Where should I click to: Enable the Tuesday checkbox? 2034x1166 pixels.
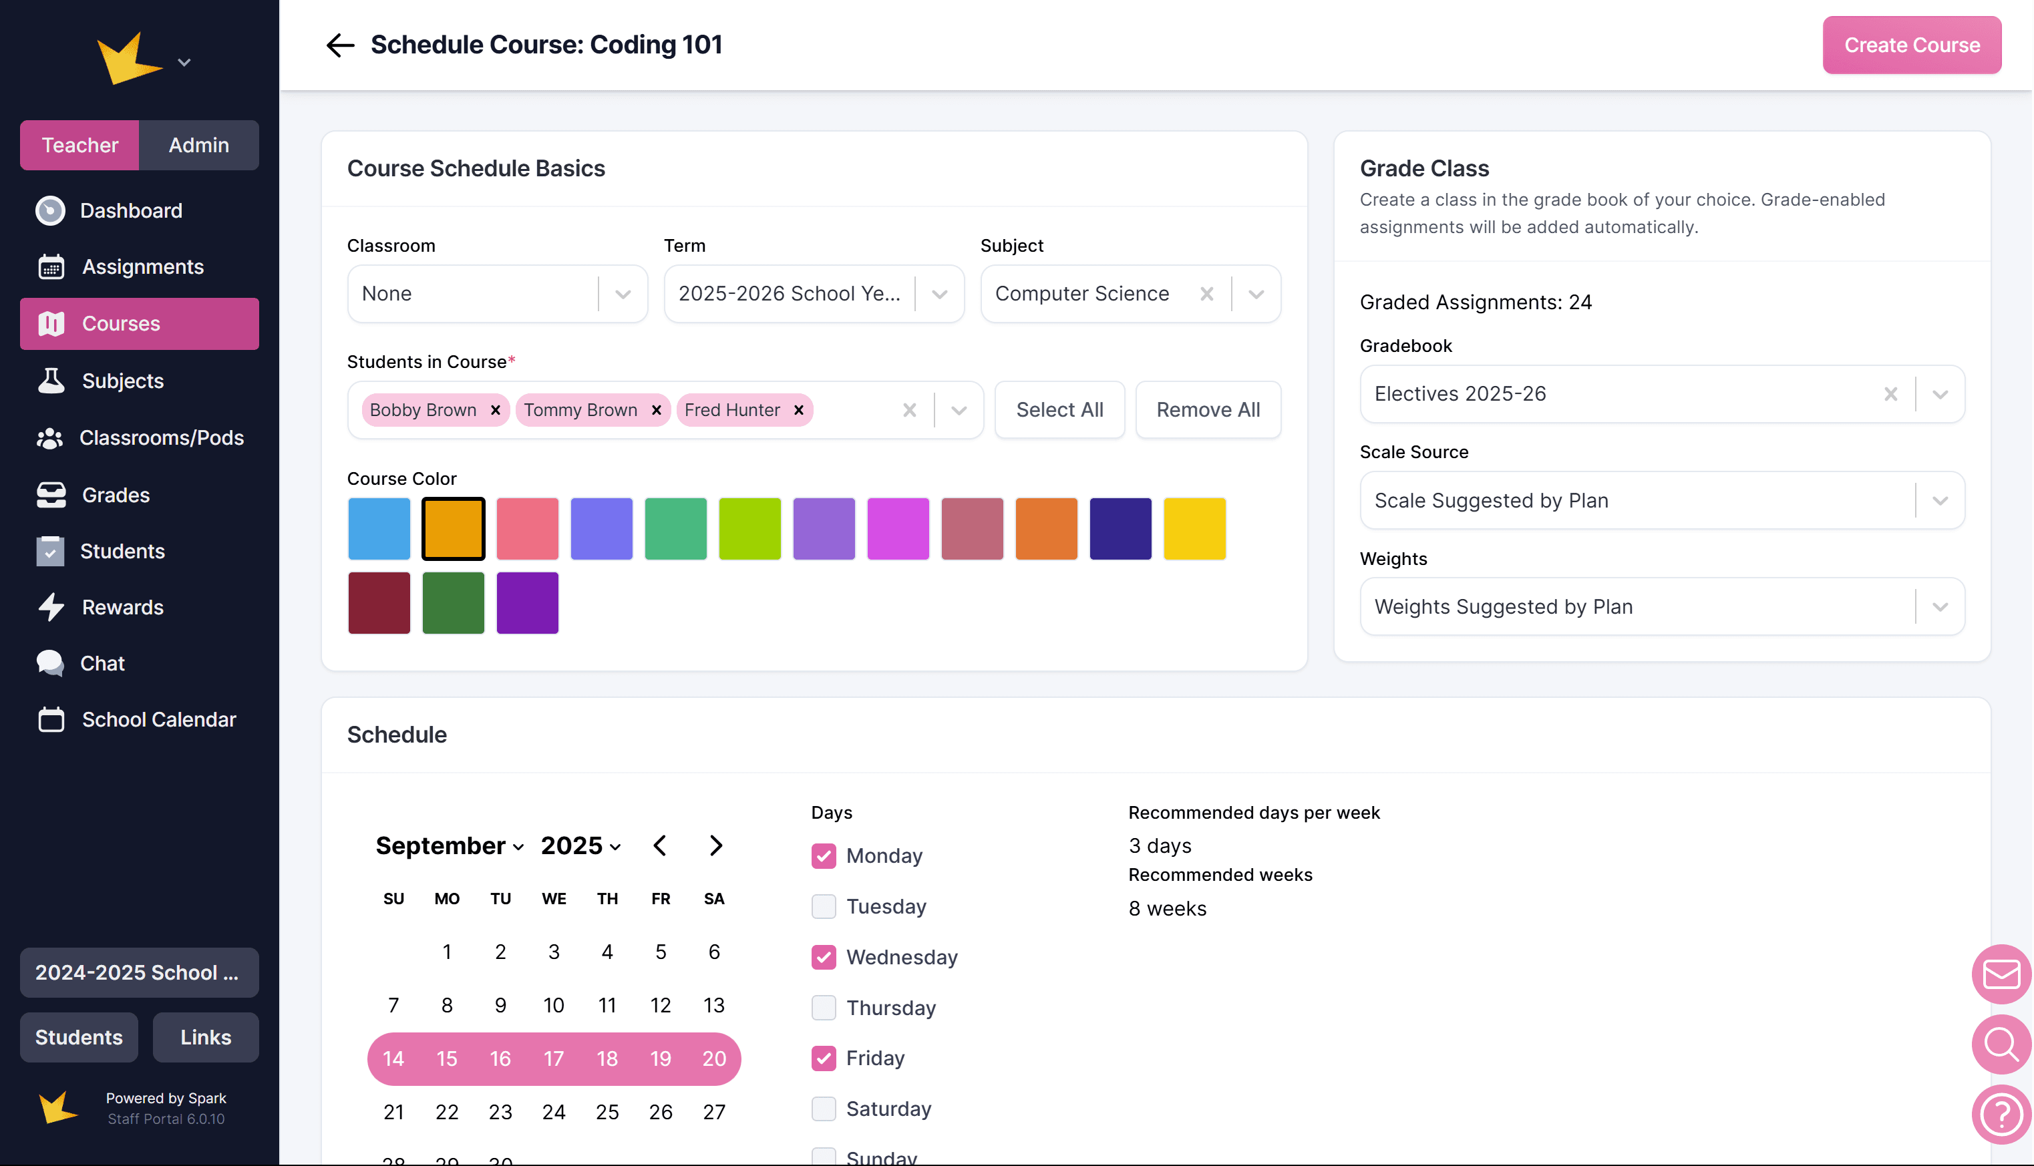pyautogui.click(x=823, y=906)
